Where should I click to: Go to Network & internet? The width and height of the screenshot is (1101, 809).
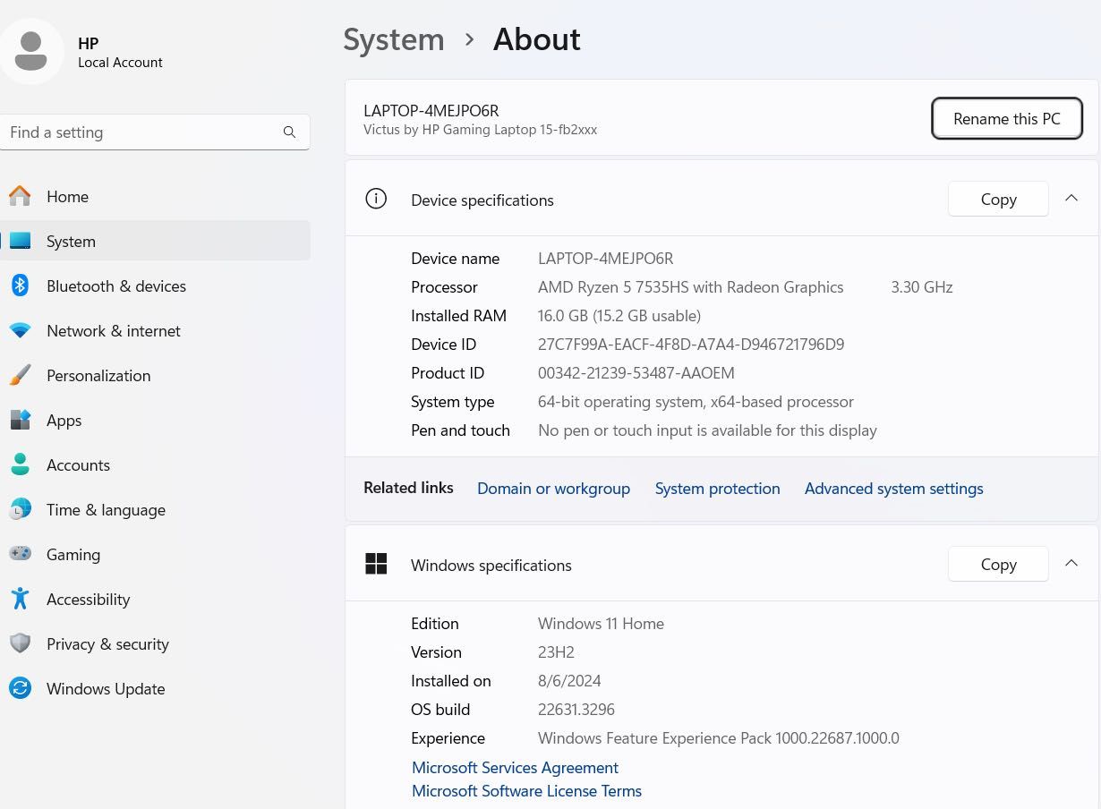pos(155,330)
